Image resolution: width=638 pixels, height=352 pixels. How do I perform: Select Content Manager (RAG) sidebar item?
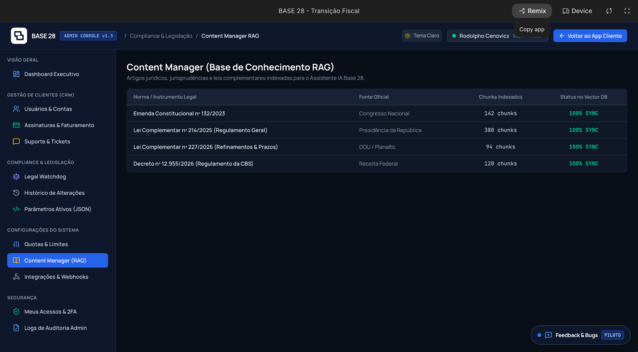[x=58, y=260]
